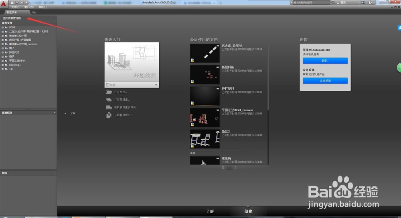Open the Autodesk Exchange X icon
Image resolution: width=401 pixels, height=218 pixels.
click(x=363, y=2)
